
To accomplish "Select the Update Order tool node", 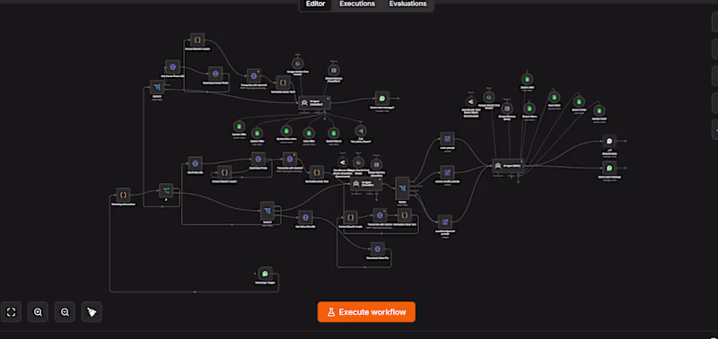I will (599, 110).
